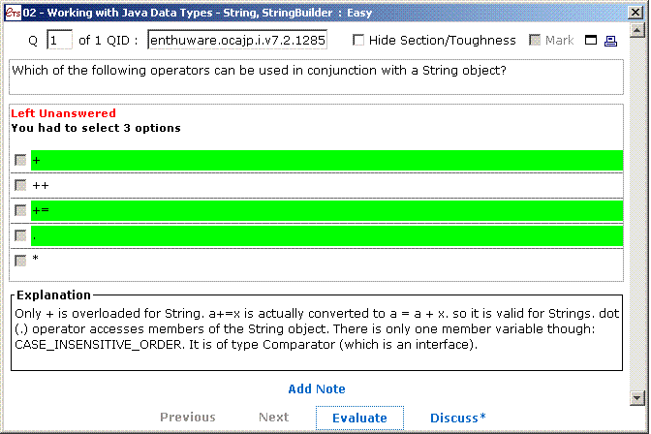This screenshot has width=651, height=434.
Task: Click the scrollbar up arrow
Action: click(636, 31)
